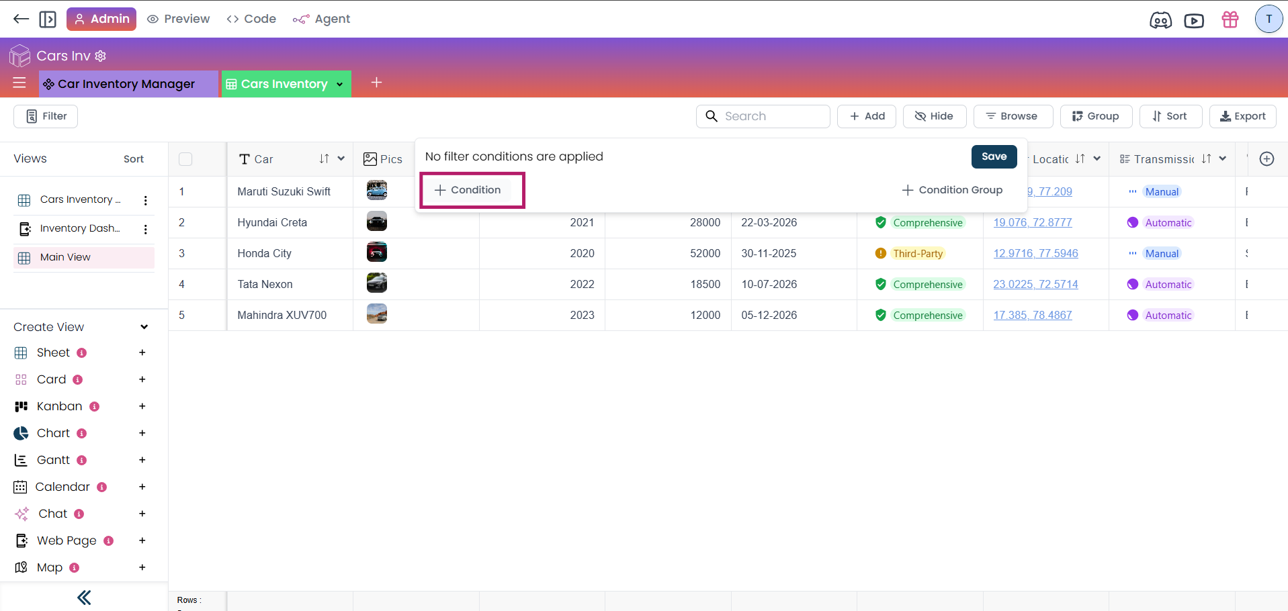Open the Discord community icon
This screenshot has height=611, width=1288.
(1160, 20)
